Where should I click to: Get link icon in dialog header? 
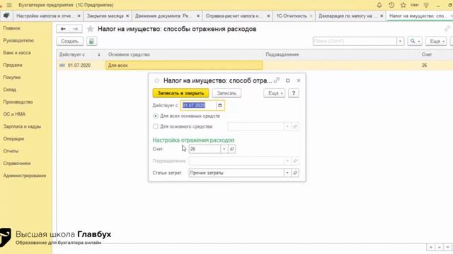[x=277, y=80]
